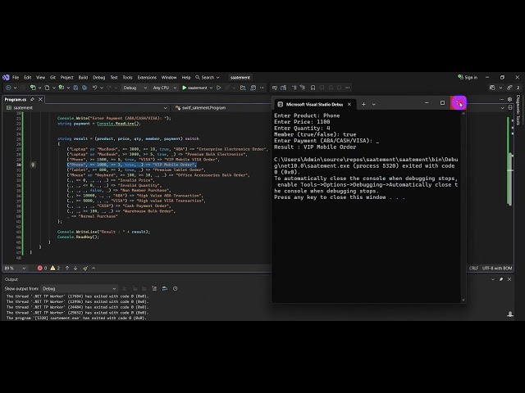Go to previous issue with up arrow

(67, 268)
